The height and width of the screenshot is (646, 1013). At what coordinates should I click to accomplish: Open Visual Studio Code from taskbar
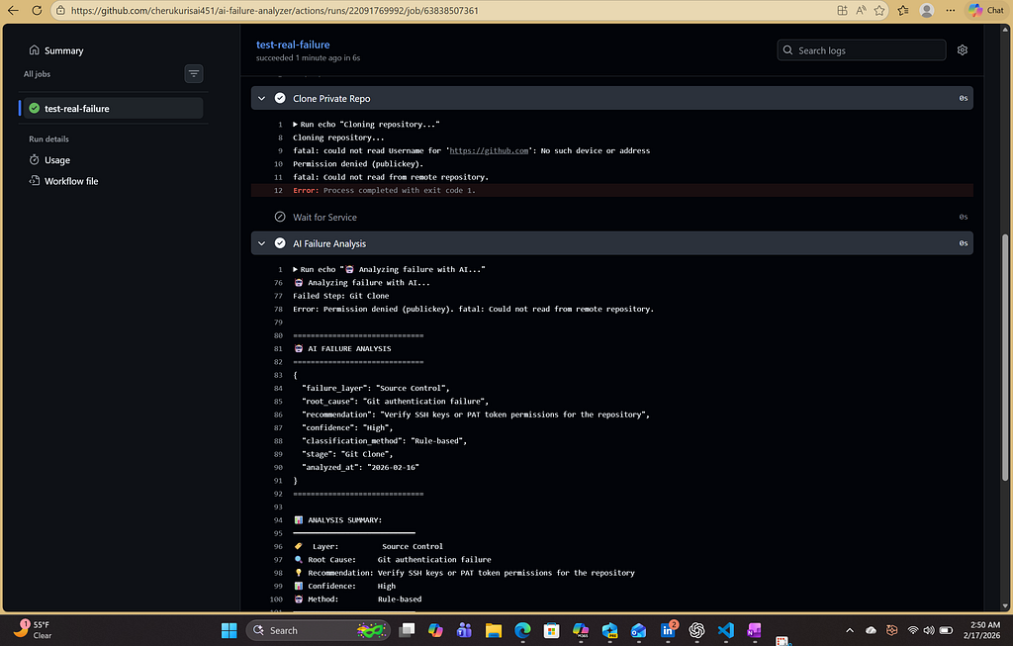pos(725,630)
